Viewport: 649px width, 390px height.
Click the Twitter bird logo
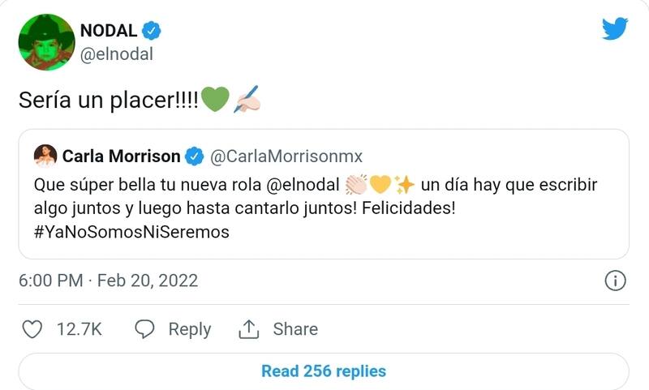click(615, 29)
